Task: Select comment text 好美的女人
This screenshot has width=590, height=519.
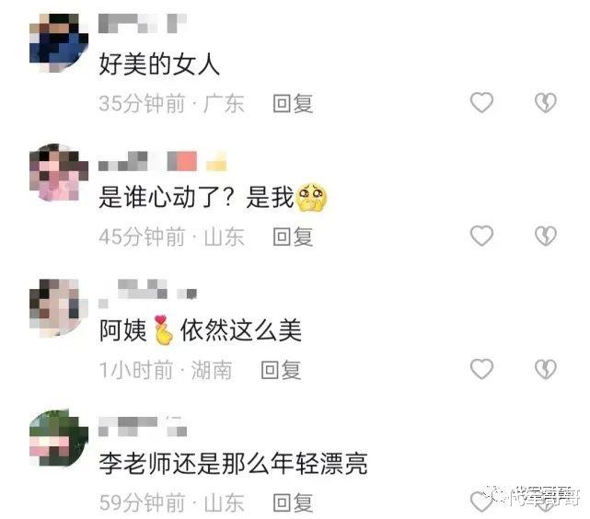Action: pyautogui.click(x=159, y=63)
